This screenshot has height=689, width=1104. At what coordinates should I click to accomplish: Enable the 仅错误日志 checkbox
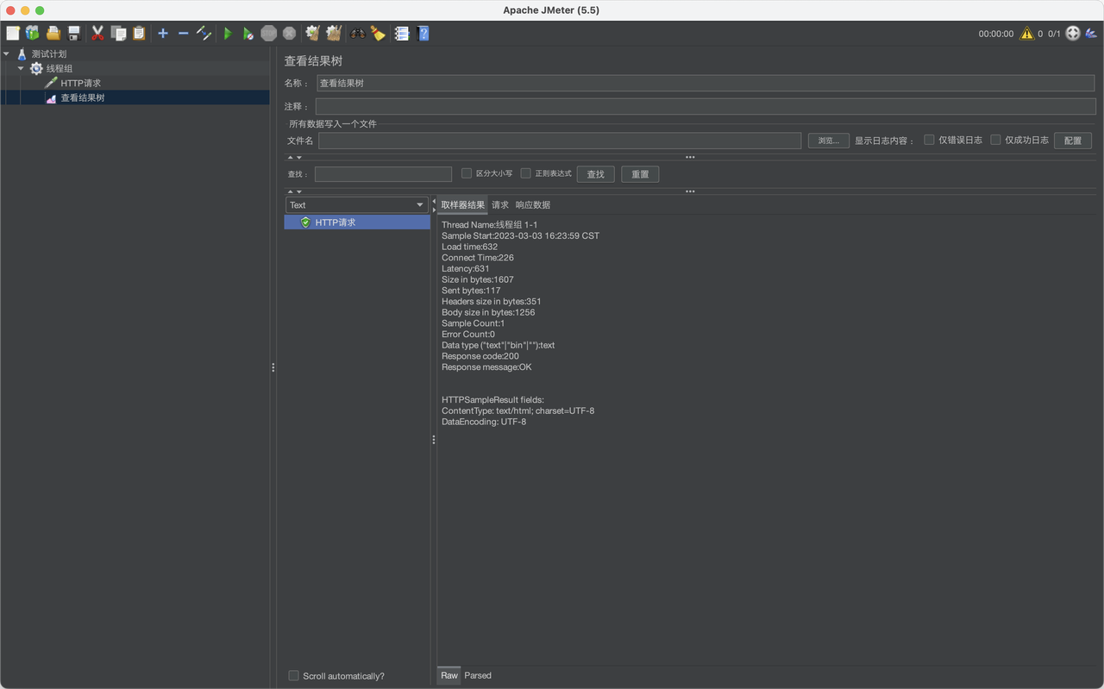(x=929, y=140)
